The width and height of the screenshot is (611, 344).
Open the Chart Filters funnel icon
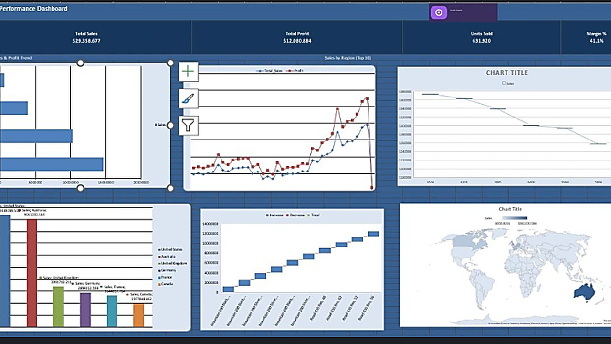coord(188,125)
